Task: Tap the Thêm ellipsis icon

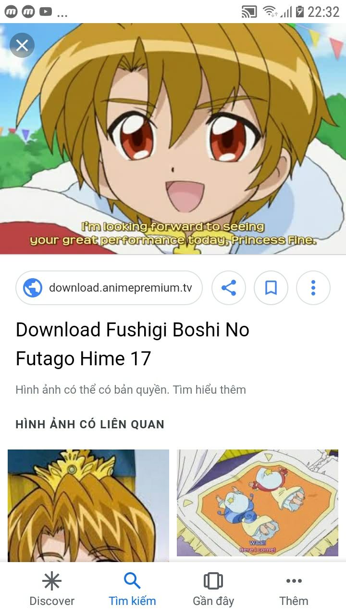Action: [x=294, y=581]
